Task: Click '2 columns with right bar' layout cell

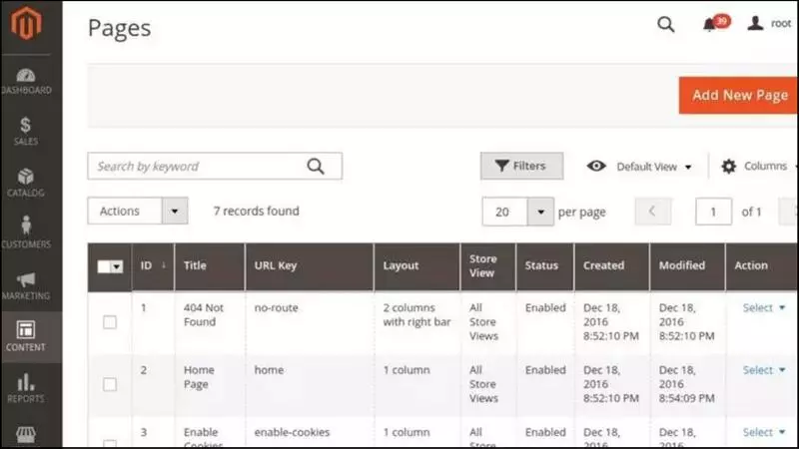Action: pos(416,314)
